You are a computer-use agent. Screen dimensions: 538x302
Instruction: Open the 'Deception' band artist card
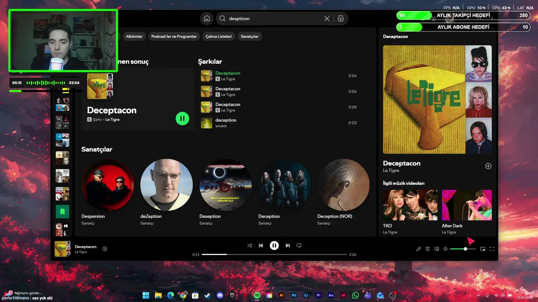tap(284, 192)
